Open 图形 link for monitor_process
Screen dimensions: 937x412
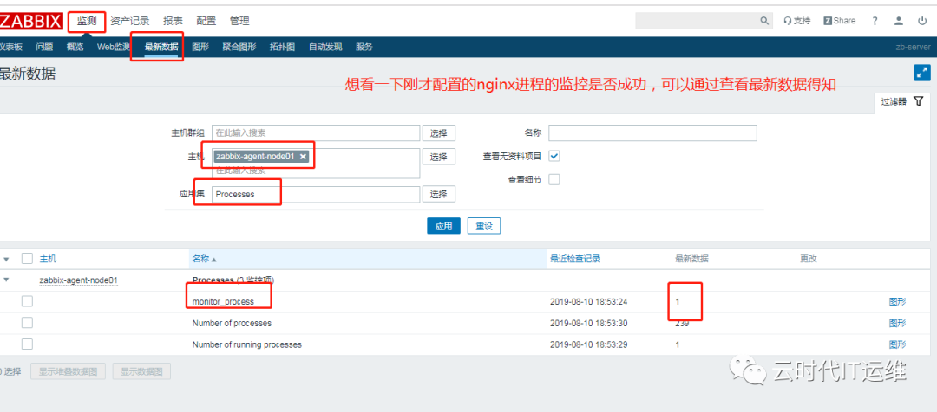pyautogui.click(x=898, y=302)
